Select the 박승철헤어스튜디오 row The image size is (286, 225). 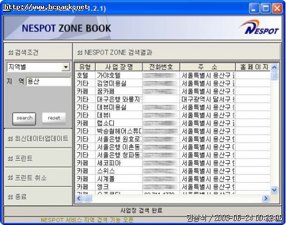173,131
